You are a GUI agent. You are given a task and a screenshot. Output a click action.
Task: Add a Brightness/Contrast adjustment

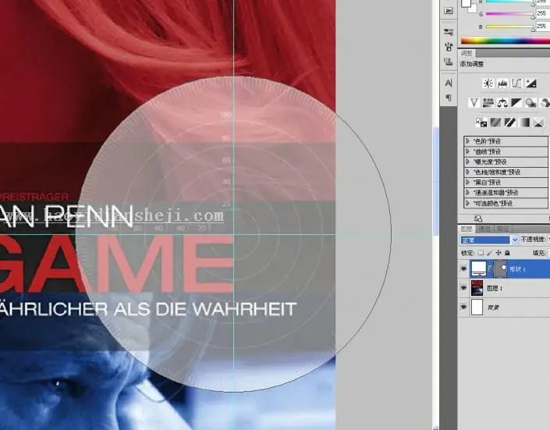[488, 84]
